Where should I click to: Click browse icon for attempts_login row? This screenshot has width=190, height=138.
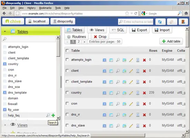tap(104, 60)
